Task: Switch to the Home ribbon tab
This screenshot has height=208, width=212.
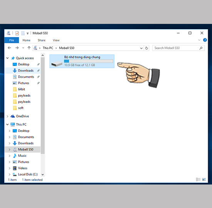Action: pyautogui.click(x=26, y=40)
